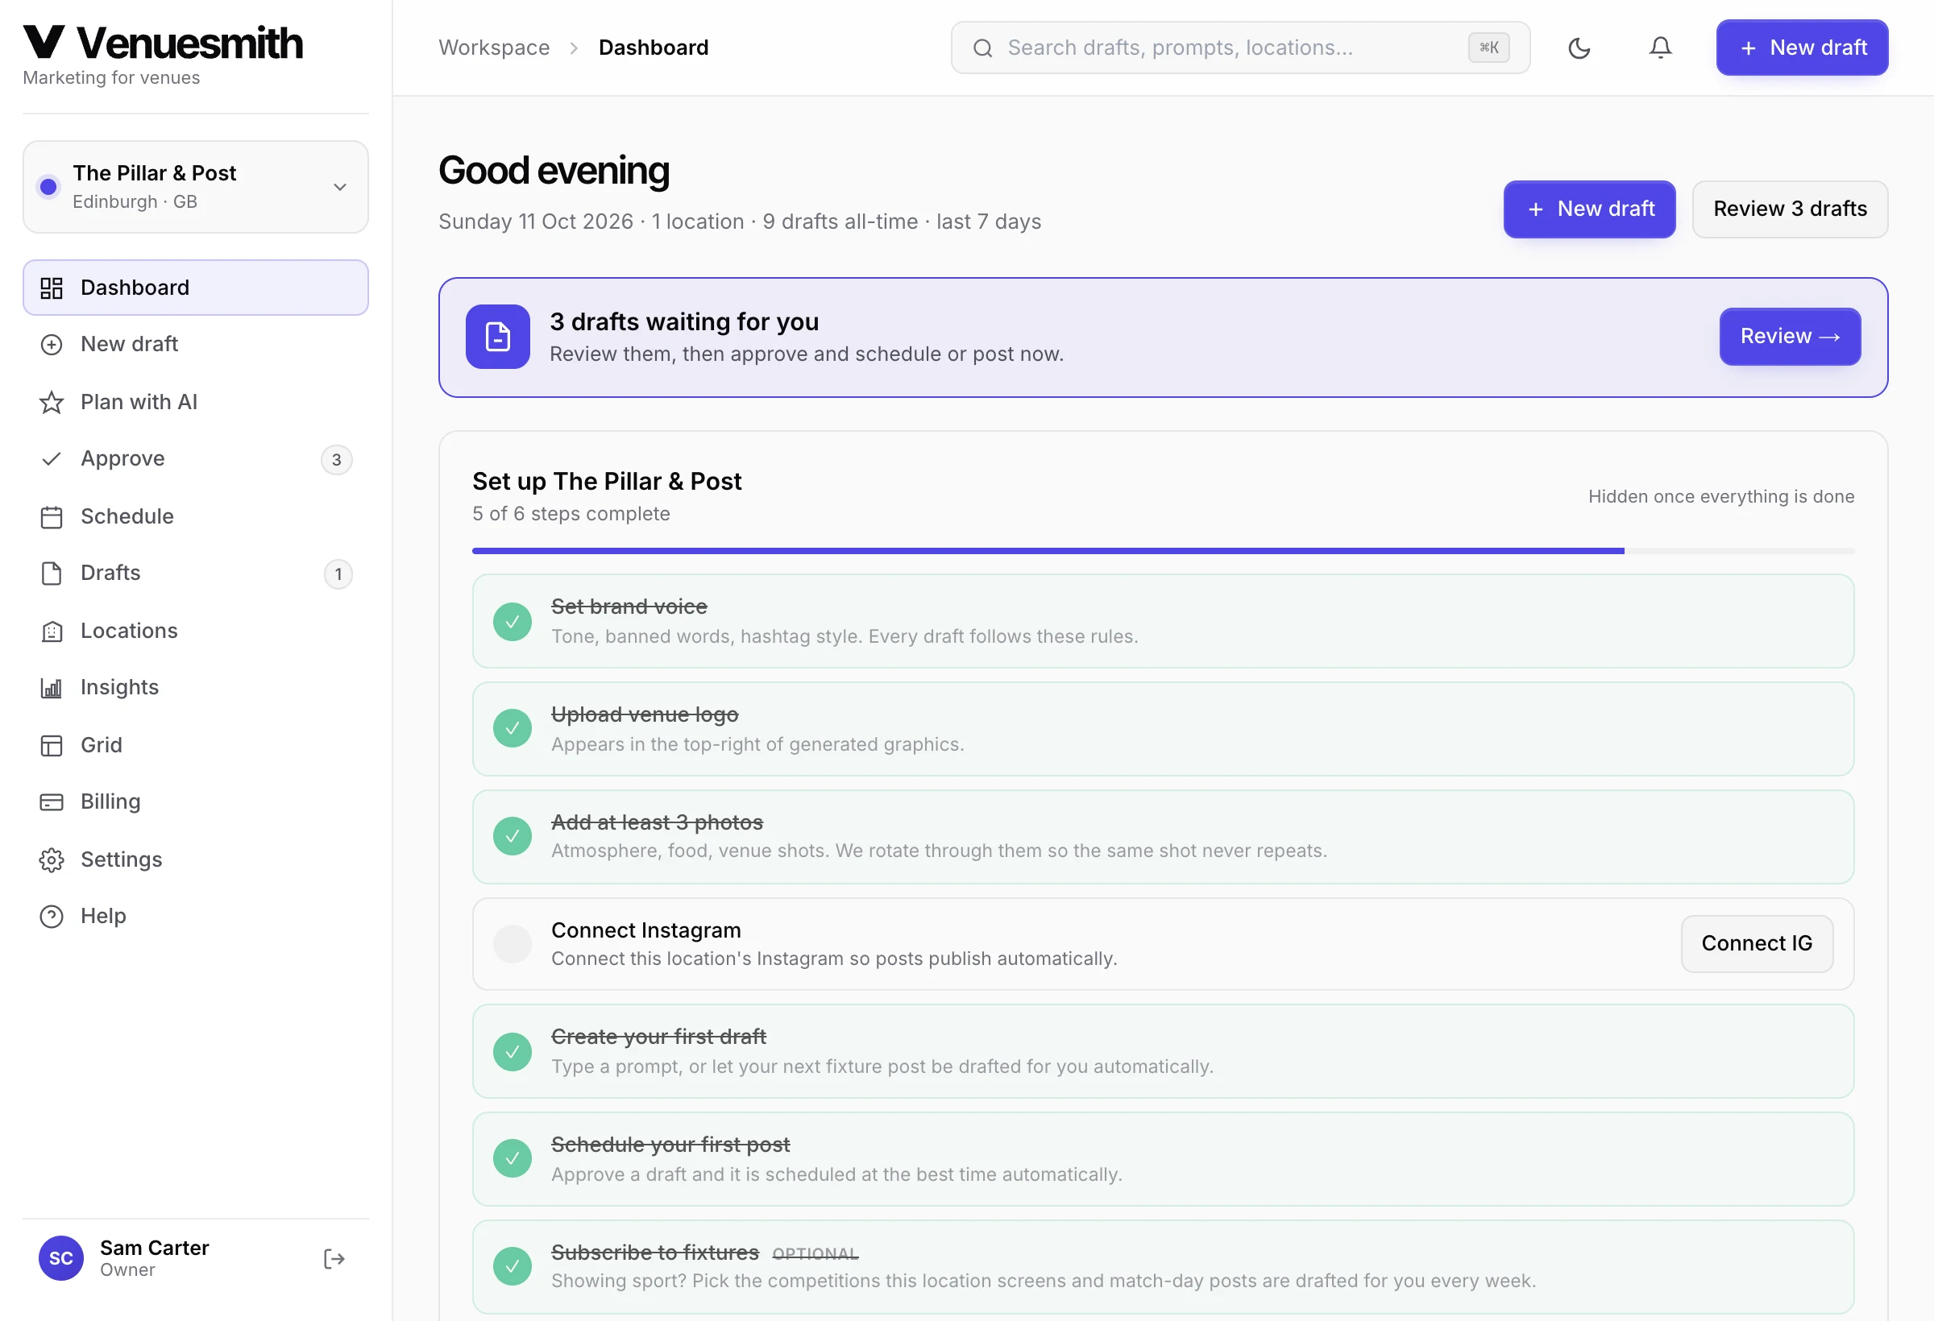
Task: Click the Connect IG button
Action: tap(1757, 944)
